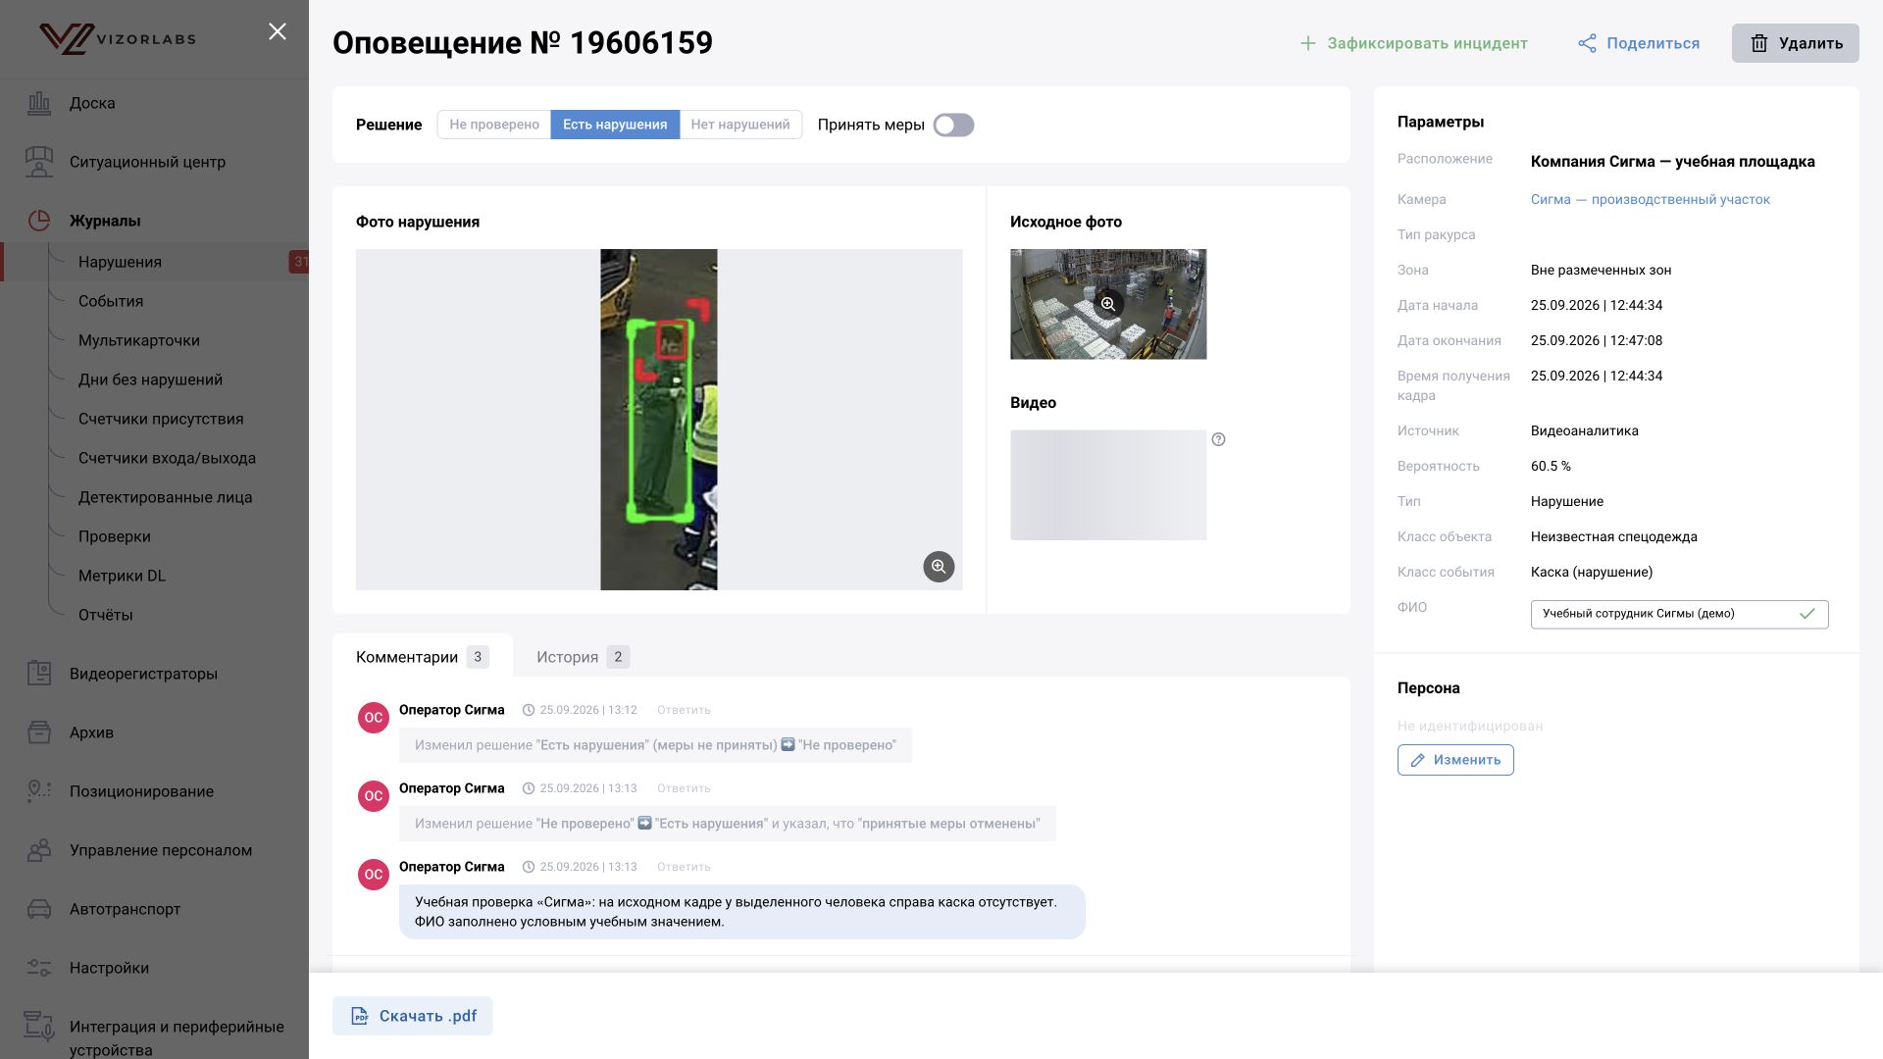The width and height of the screenshot is (1883, 1059).
Task: Toggle the Принять меры switch
Action: coord(953,125)
